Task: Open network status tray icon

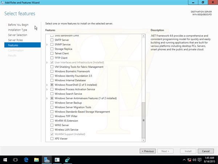Action: [x=189, y=160]
